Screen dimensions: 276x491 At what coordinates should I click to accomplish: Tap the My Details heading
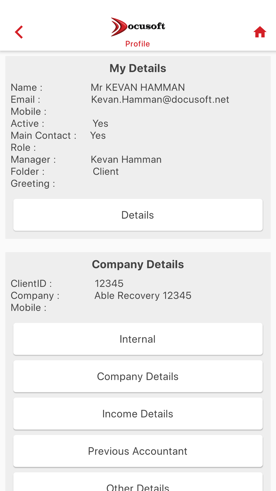pos(138,68)
